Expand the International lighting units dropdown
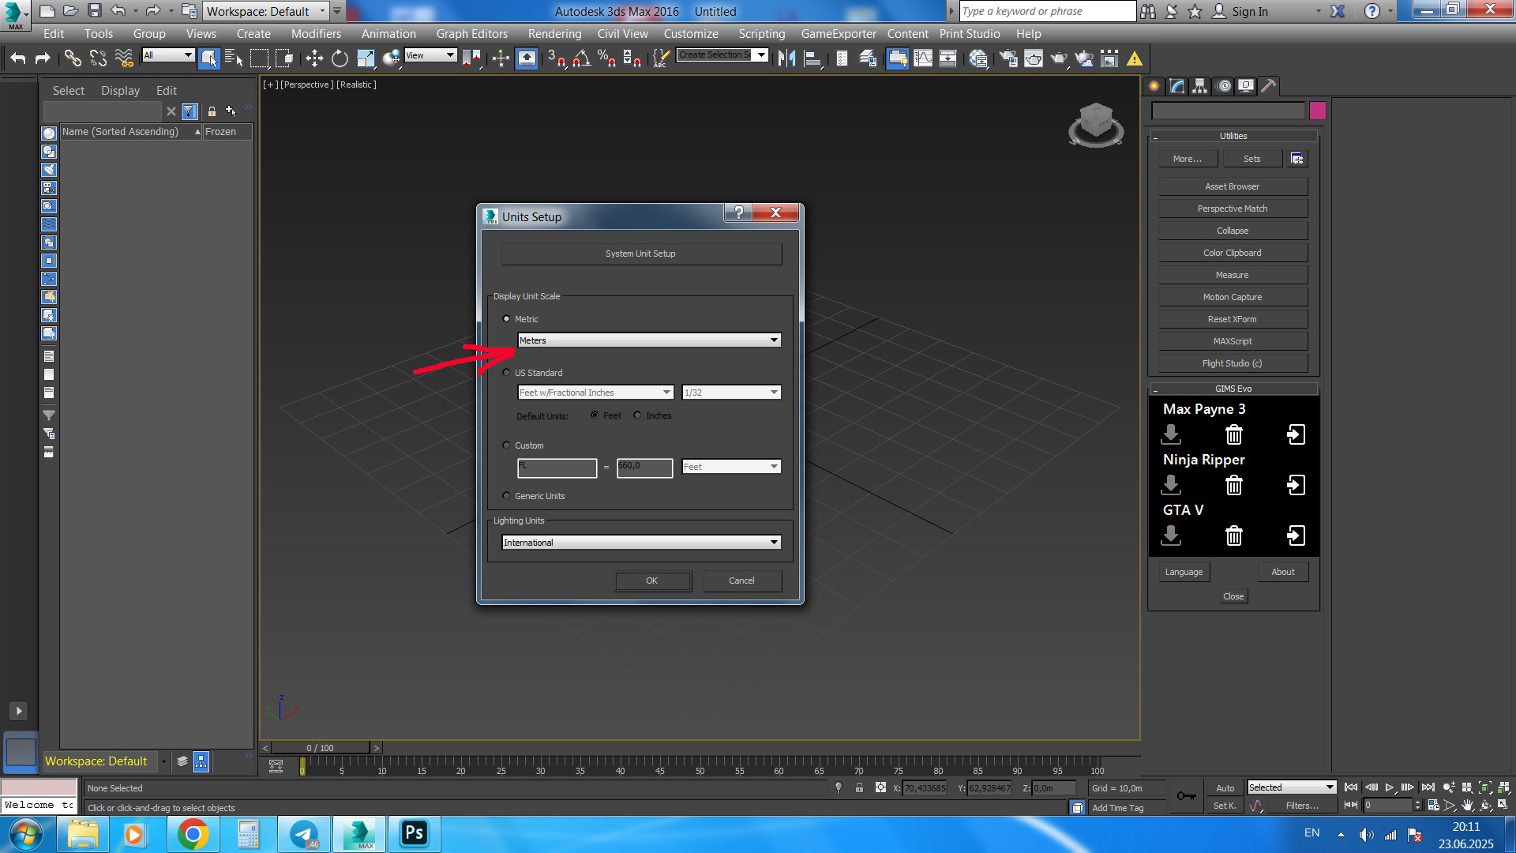This screenshot has height=853, width=1516. (x=641, y=543)
